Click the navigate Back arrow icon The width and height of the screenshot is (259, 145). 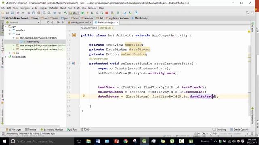(55, 13)
